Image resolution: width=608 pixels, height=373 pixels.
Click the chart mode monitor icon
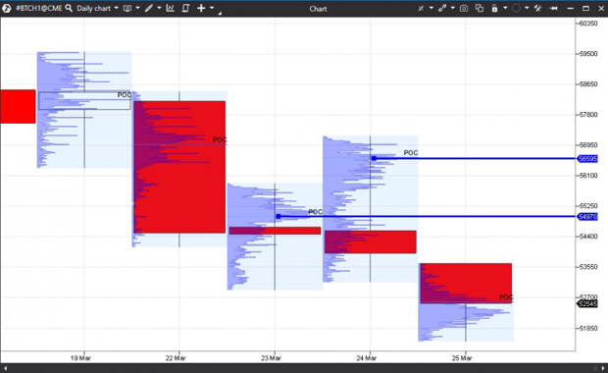tap(127, 8)
